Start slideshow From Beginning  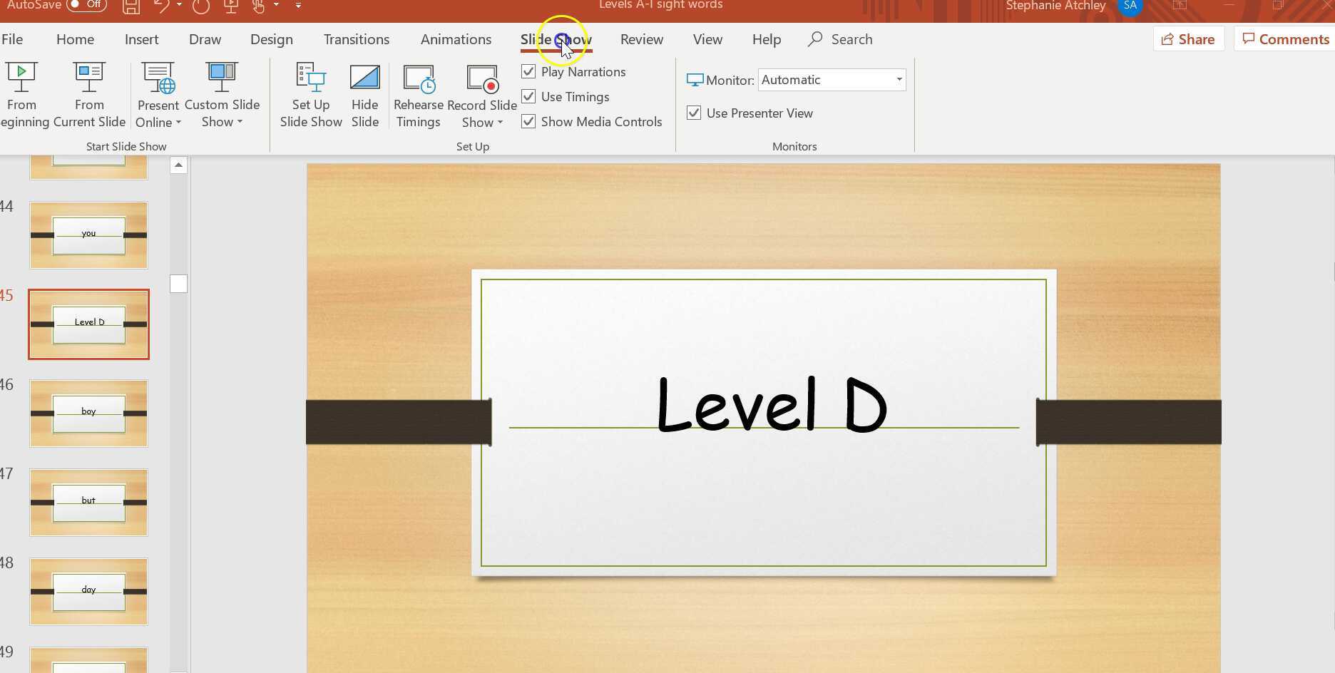coord(22,93)
